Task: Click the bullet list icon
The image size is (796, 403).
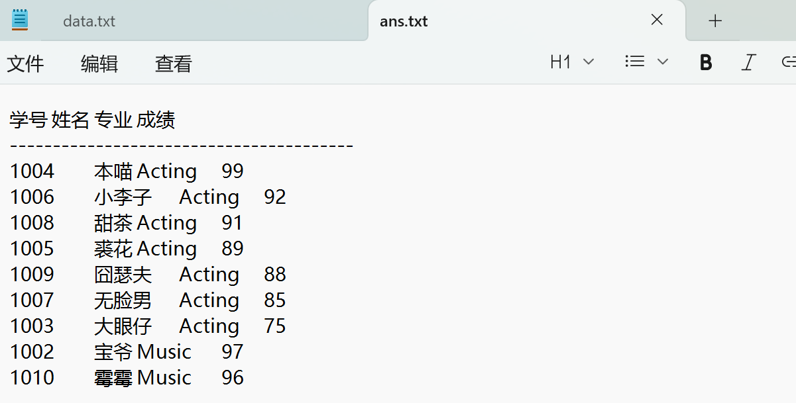Action: tap(635, 62)
